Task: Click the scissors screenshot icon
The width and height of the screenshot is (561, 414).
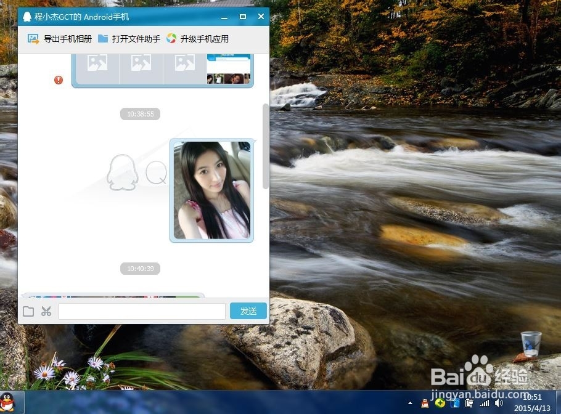Action: click(46, 311)
